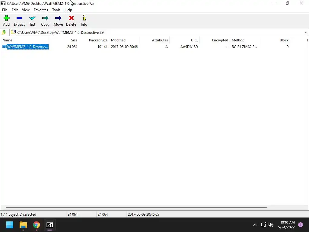Sort by the Attributes column header
The width and height of the screenshot is (309, 232).
(x=154, y=40)
